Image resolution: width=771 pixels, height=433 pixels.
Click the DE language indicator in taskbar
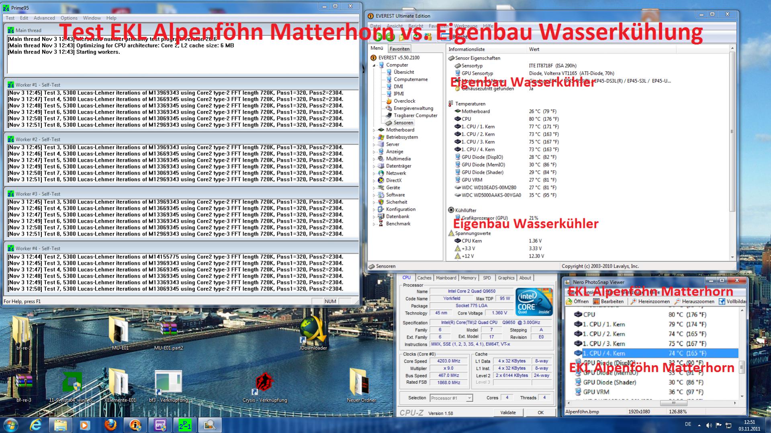point(688,424)
